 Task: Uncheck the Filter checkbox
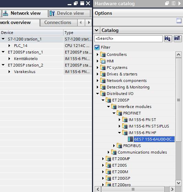coord(97,47)
